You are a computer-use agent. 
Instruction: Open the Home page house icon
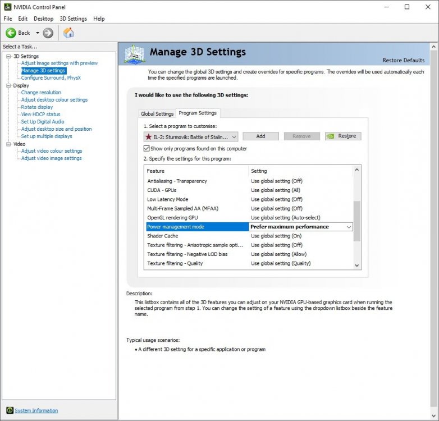68,33
